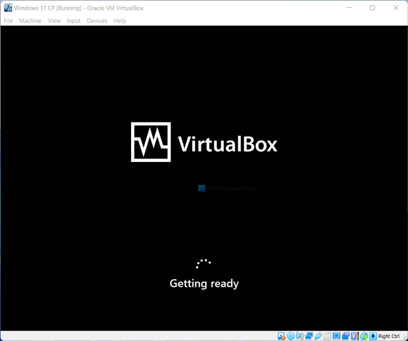Viewport: 408px width, 341px height.
Task: Click the USB devices status icon
Action: pos(318,336)
